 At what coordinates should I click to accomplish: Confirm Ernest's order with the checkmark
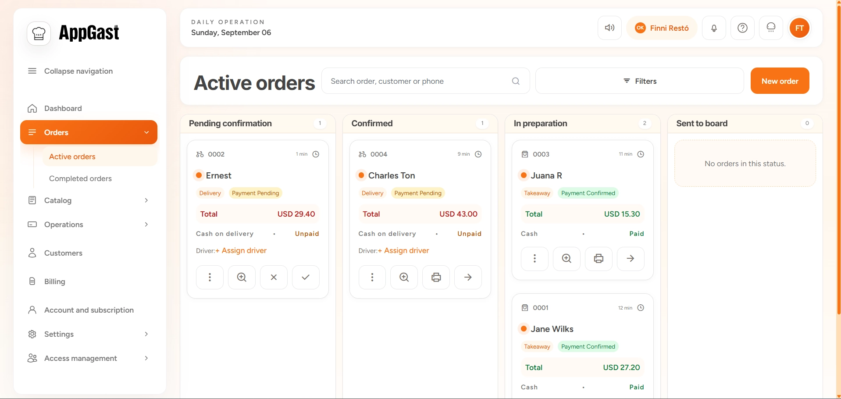pyautogui.click(x=306, y=277)
